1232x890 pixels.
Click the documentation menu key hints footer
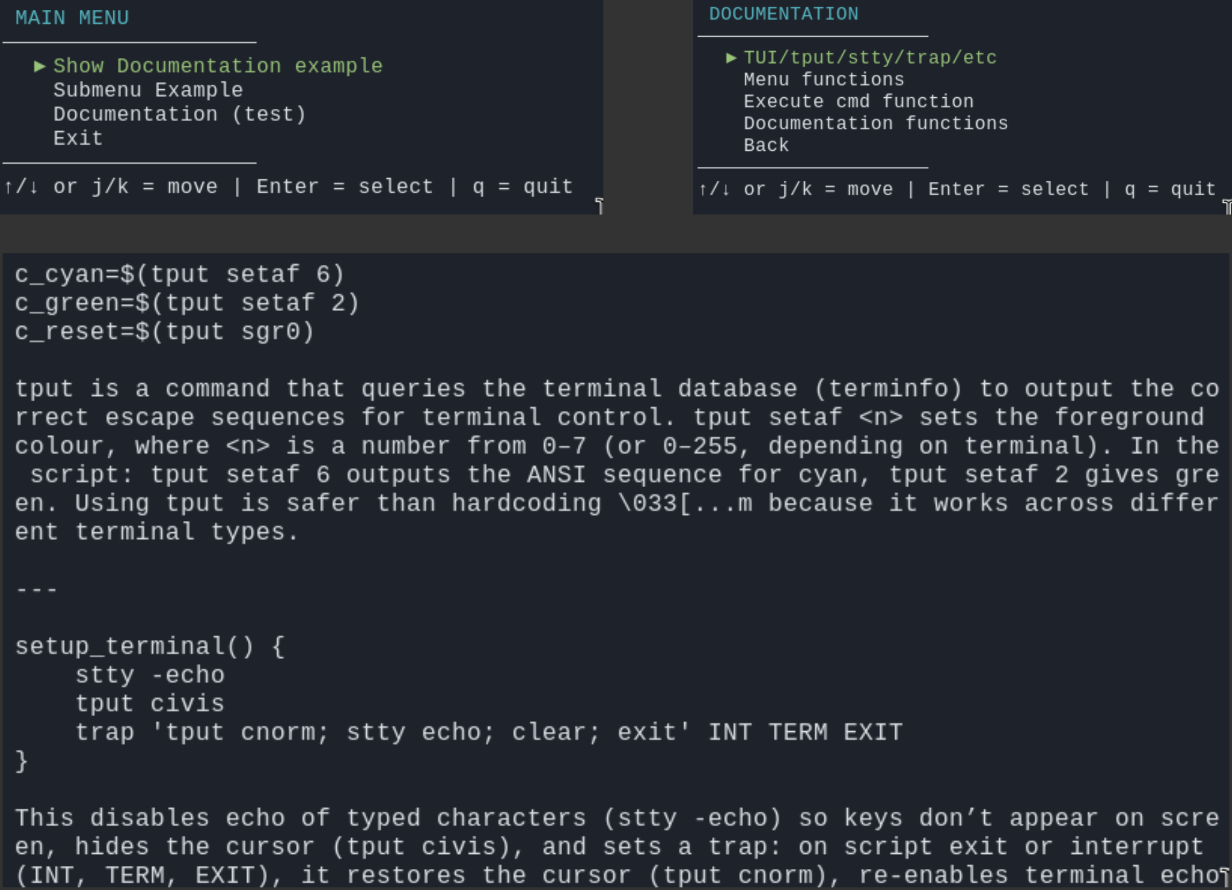pyautogui.click(x=957, y=189)
